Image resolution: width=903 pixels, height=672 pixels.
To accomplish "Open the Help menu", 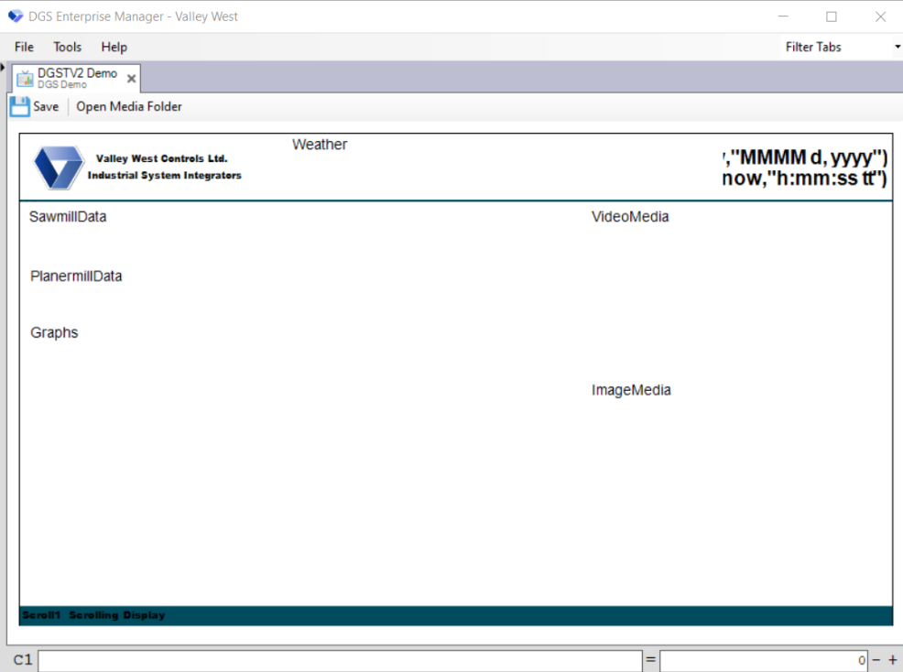I will pos(114,47).
